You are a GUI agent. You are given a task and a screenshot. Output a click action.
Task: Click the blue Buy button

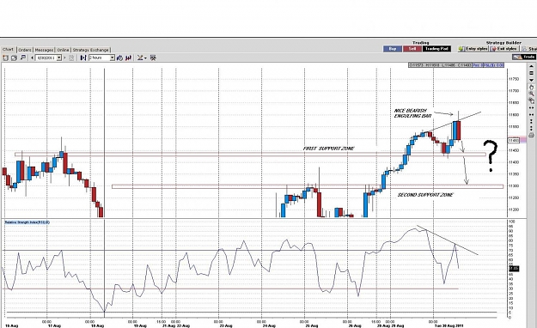(x=392, y=49)
